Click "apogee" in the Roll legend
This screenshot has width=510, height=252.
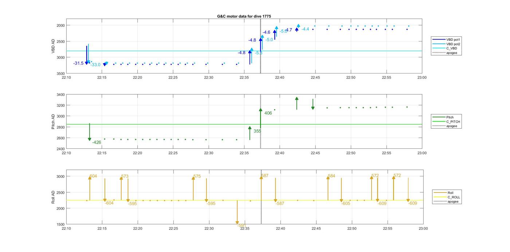pyautogui.click(x=446, y=201)
